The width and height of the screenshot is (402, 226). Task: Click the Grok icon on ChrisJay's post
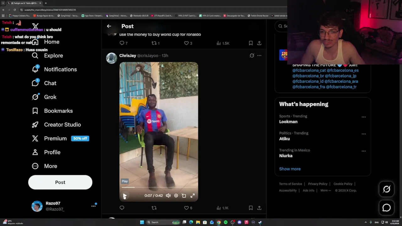pos(252,56)
